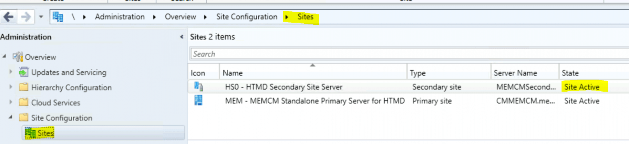629x144 pixels.
Task: Click the forward navigation arrow
Action: click(26, 17)
